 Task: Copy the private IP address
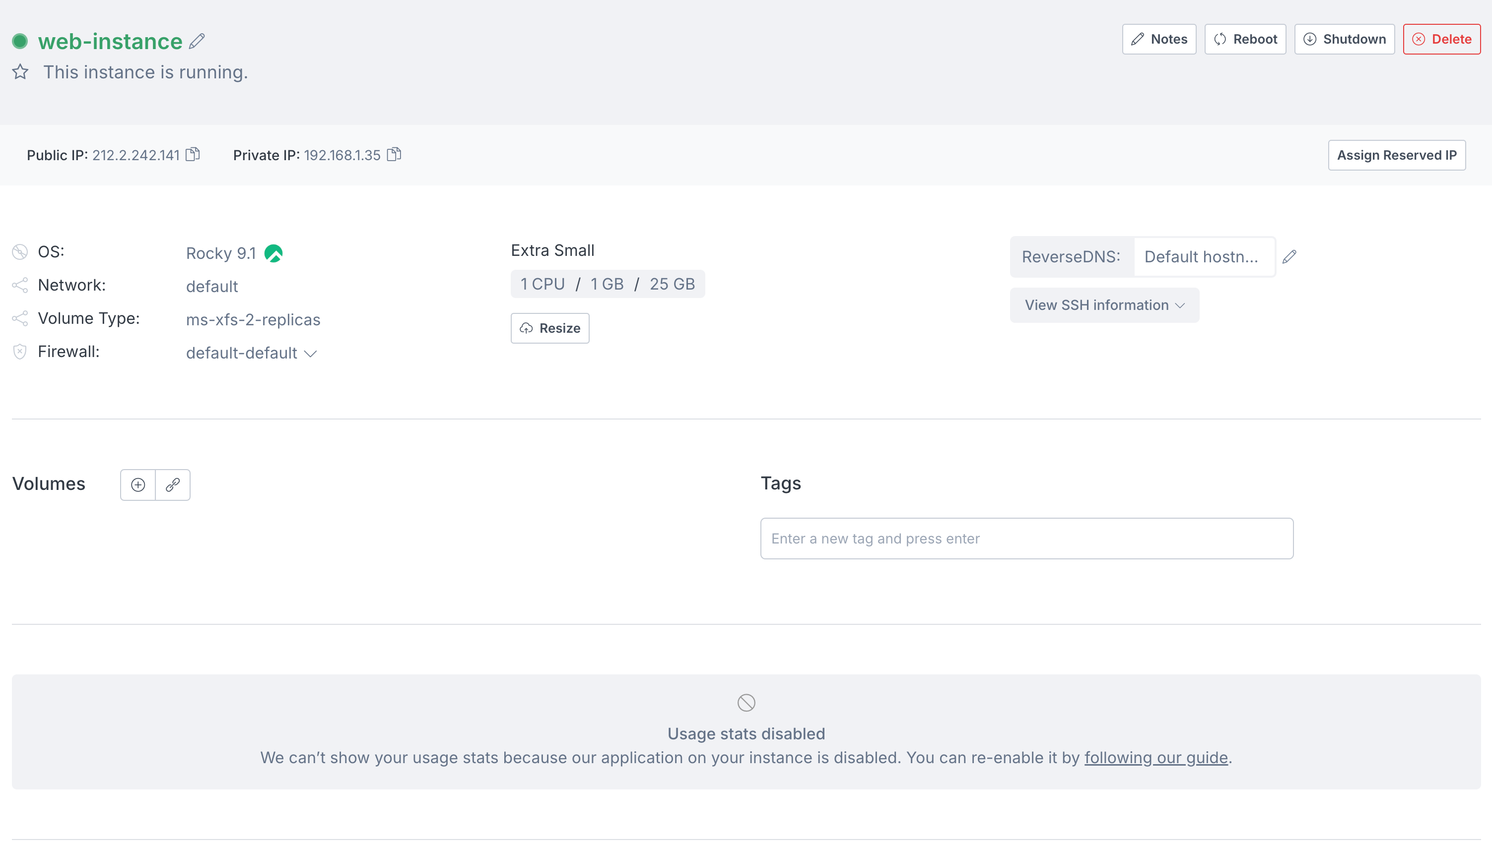point(394,155)
